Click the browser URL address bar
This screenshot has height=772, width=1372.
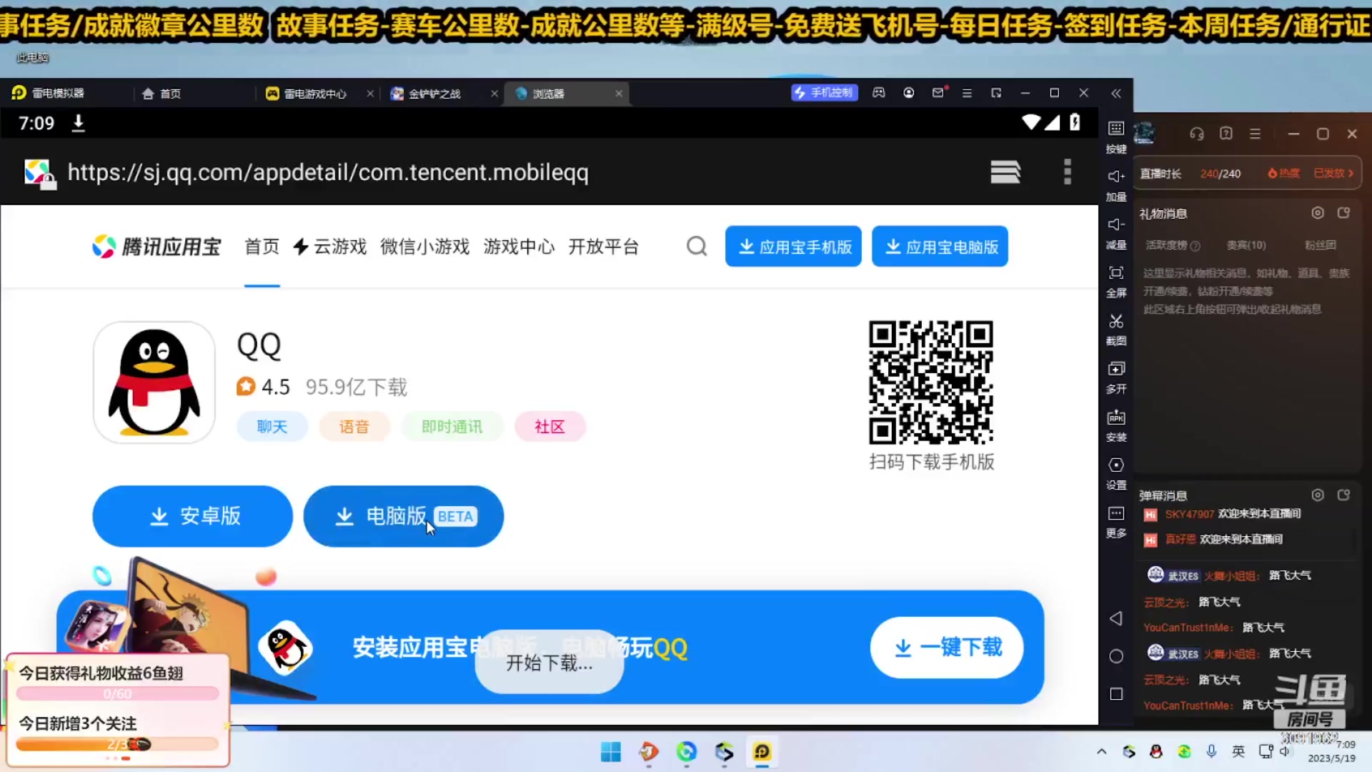[328, 172]
